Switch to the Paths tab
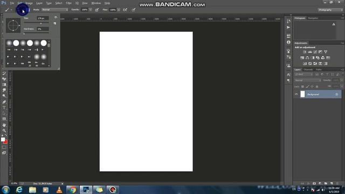This screenshot has width=345, height=194. click(x=319, y=70)
